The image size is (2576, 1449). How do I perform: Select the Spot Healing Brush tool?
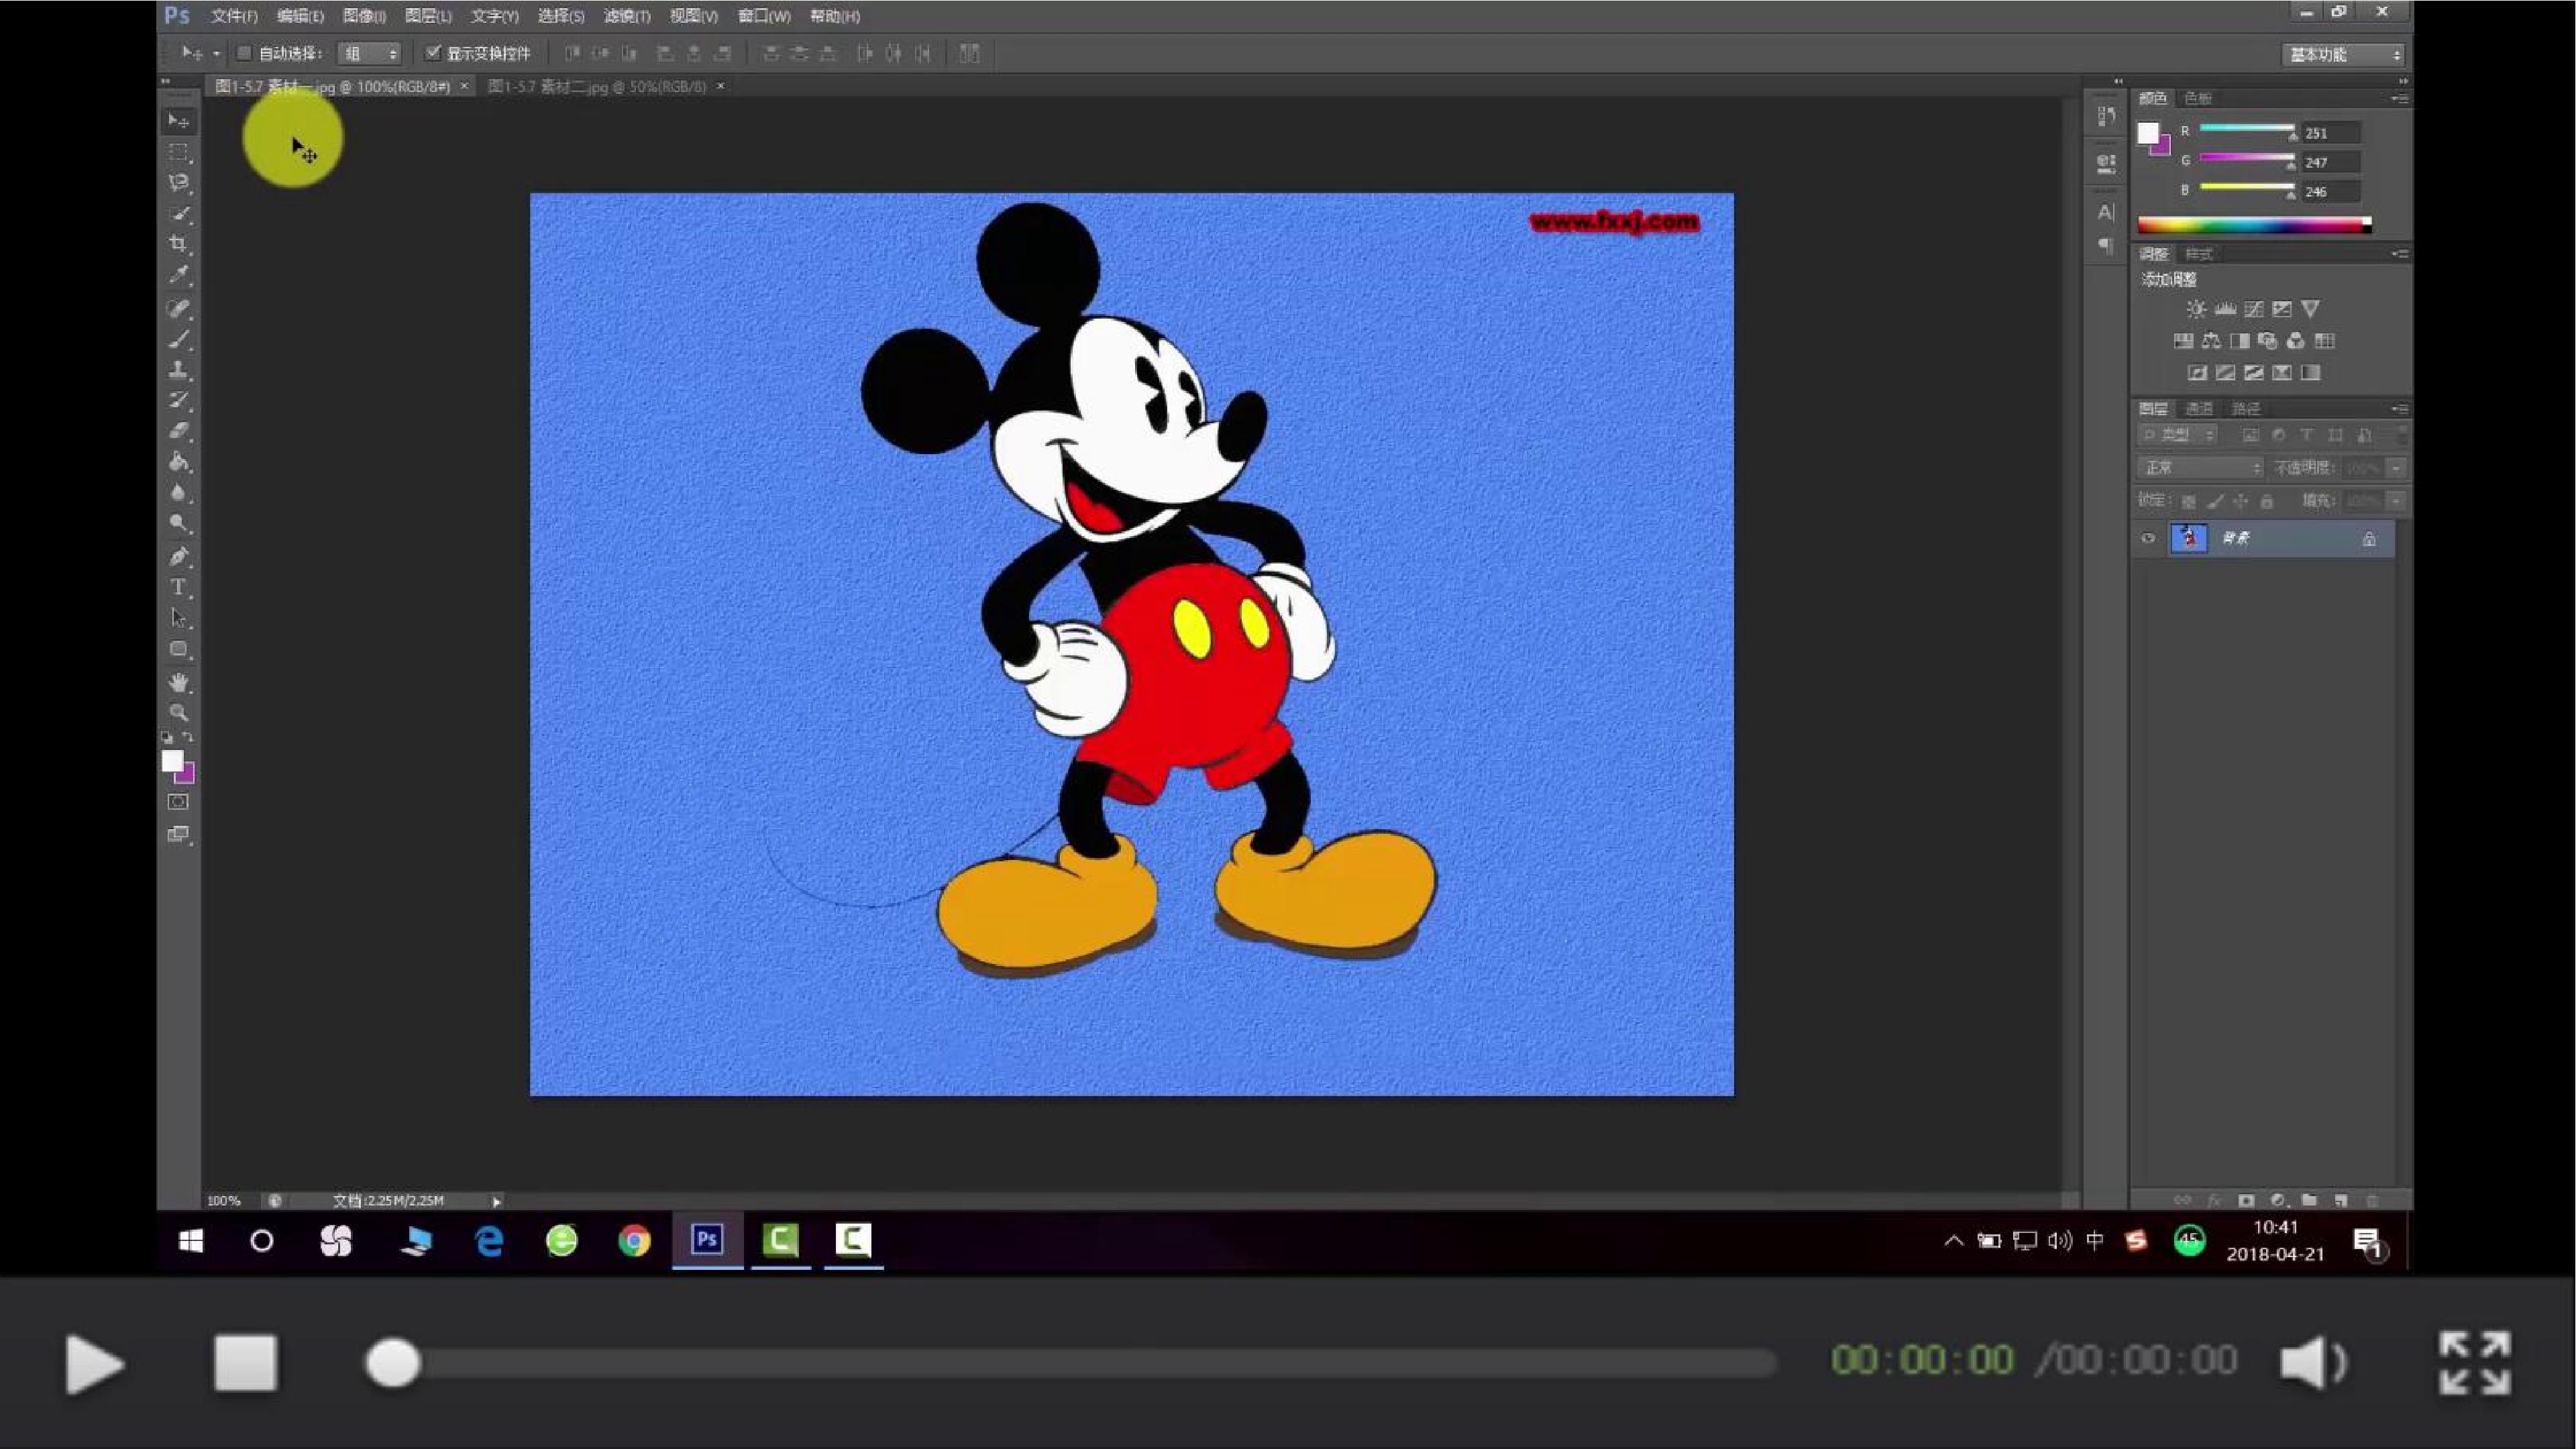(179, 309)
